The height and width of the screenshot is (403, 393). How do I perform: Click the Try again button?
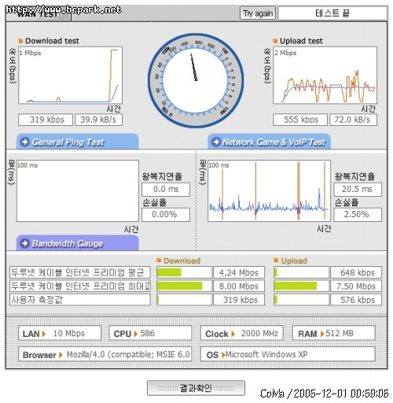click(x=258, y=13)
